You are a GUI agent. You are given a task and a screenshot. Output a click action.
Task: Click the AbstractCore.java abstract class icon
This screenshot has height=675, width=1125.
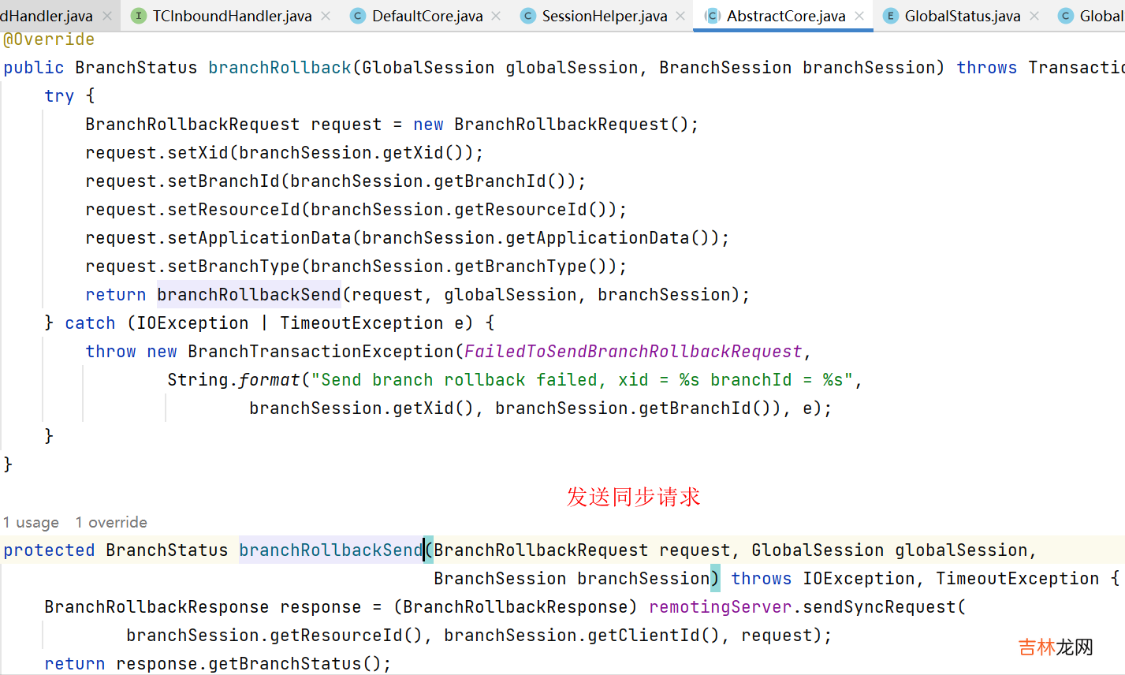tap(713, 16)
